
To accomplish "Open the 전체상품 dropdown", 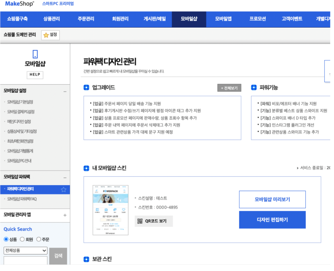I will coord(25,251).
